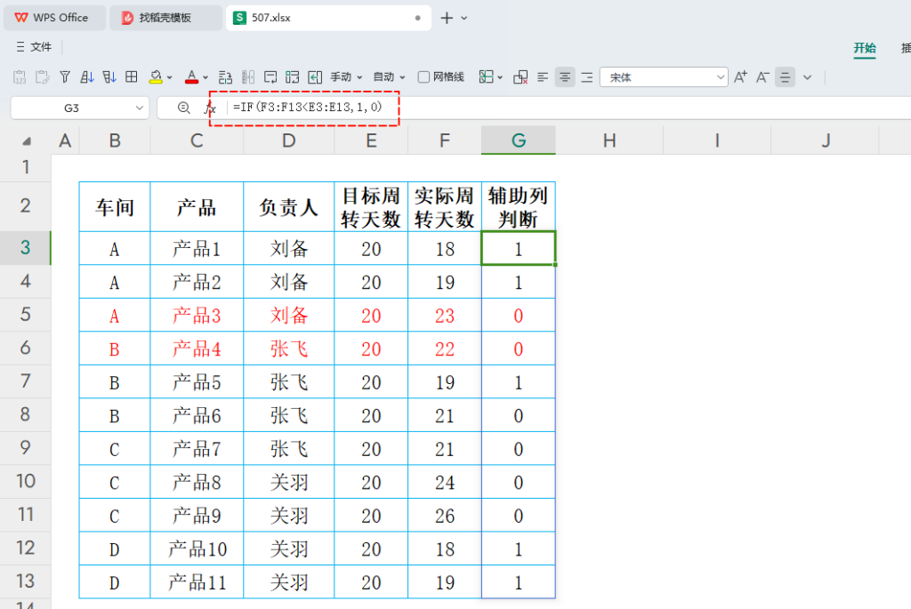Open the 文件 menu
The width and height of the screenshot is (911, 609).
coord(35,47)
